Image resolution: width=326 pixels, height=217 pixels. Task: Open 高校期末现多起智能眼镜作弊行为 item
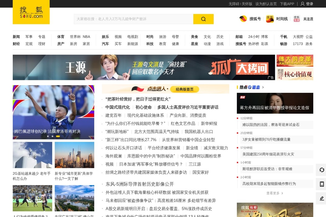(x=269, y=184)
